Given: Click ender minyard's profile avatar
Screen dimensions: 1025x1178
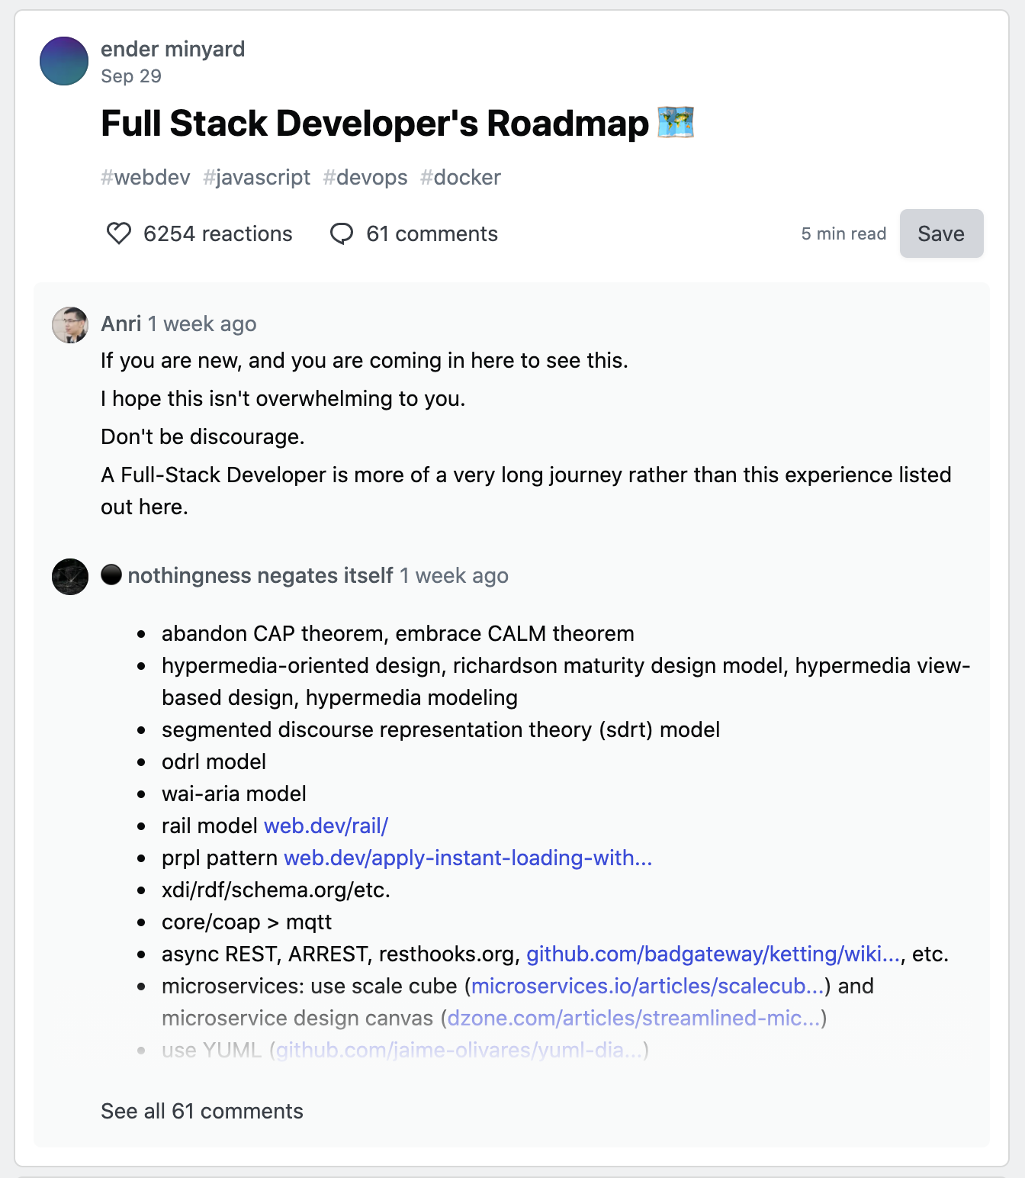Looking at the screenshot, I should click(x=64, y=61).
